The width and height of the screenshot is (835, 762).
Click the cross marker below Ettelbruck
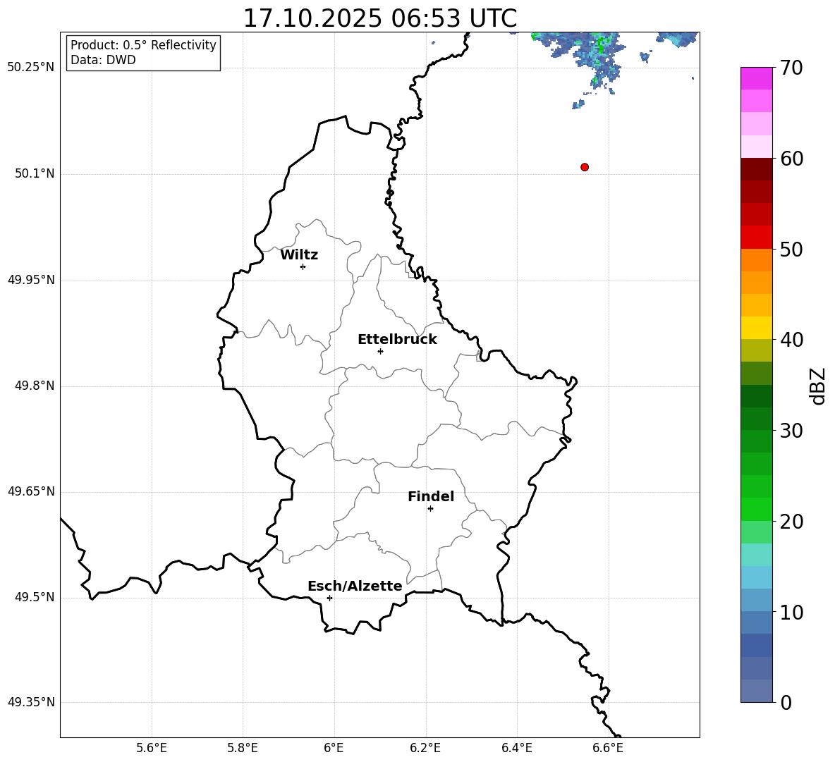coord(380,351)
